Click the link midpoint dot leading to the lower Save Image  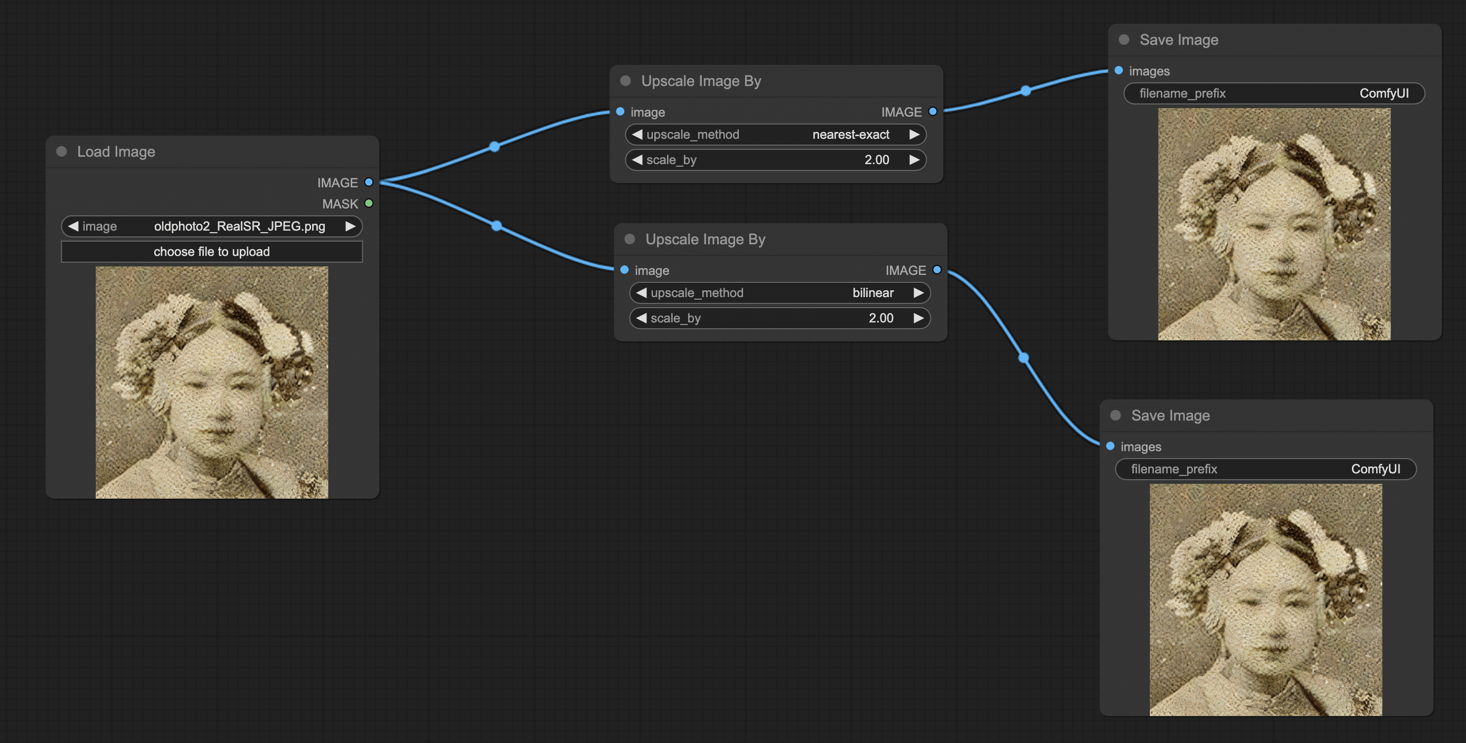click(1024, 358)
